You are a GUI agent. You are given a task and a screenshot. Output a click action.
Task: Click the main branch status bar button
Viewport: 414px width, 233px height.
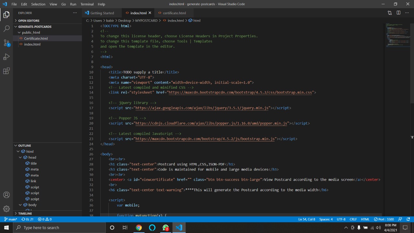click(11, 219)
